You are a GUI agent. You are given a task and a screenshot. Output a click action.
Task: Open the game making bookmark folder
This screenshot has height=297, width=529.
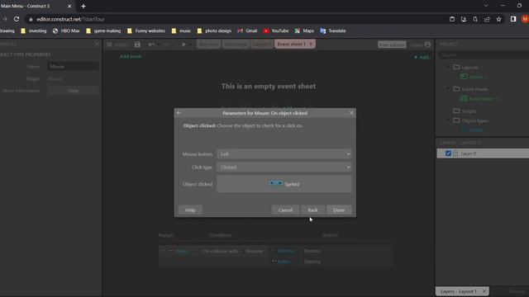point(103,31)
